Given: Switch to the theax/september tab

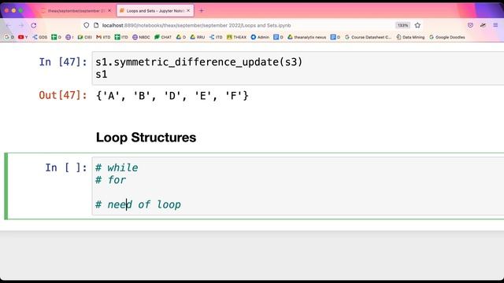Looking at the screenshot, I should point(76,10).
